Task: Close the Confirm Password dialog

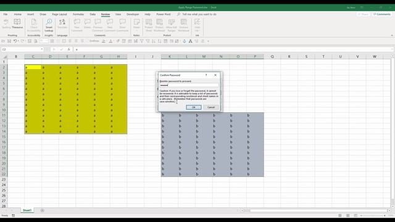Action: click(x=215, y=75)
